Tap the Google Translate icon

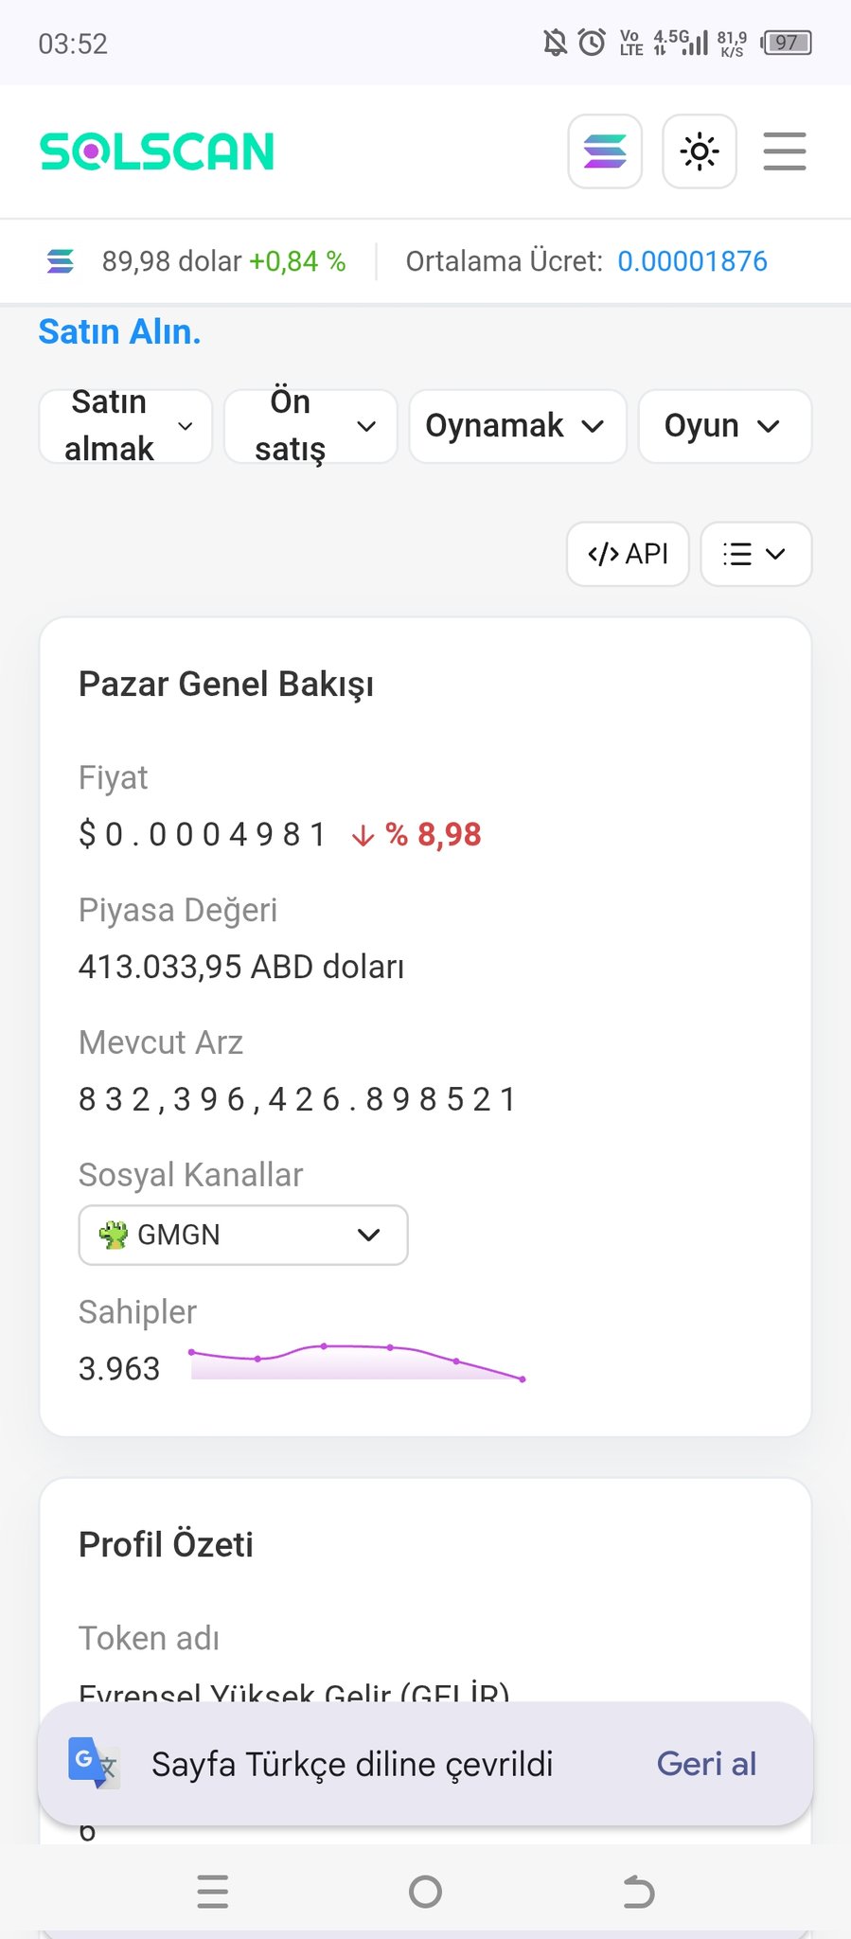coord(92,1763)
